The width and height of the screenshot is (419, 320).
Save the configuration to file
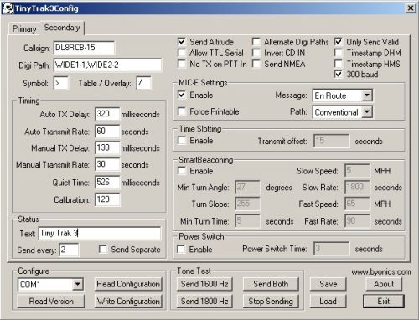click(x=328, y=284)
